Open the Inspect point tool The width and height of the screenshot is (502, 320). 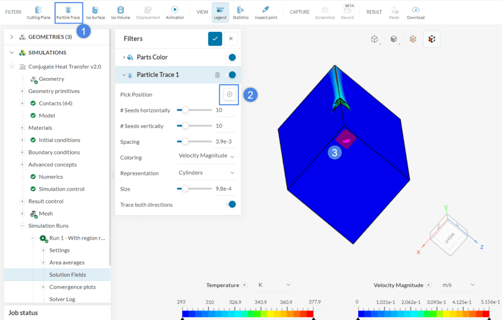[265, 12]
